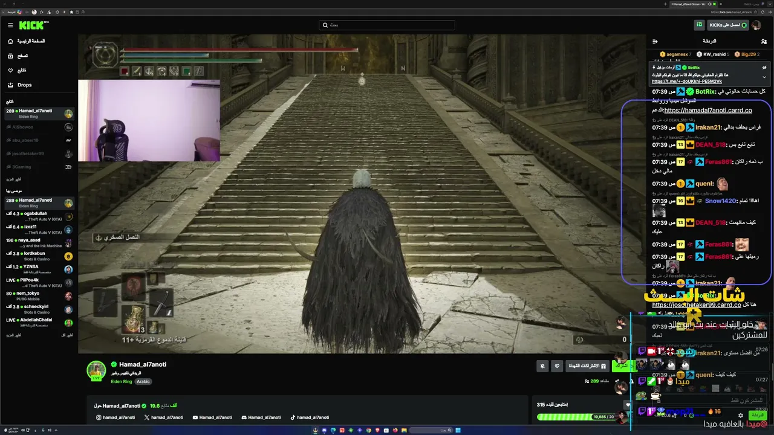Open offline channel 3Gaming in sidebar

pyautogui.click(x=39, y=167)
